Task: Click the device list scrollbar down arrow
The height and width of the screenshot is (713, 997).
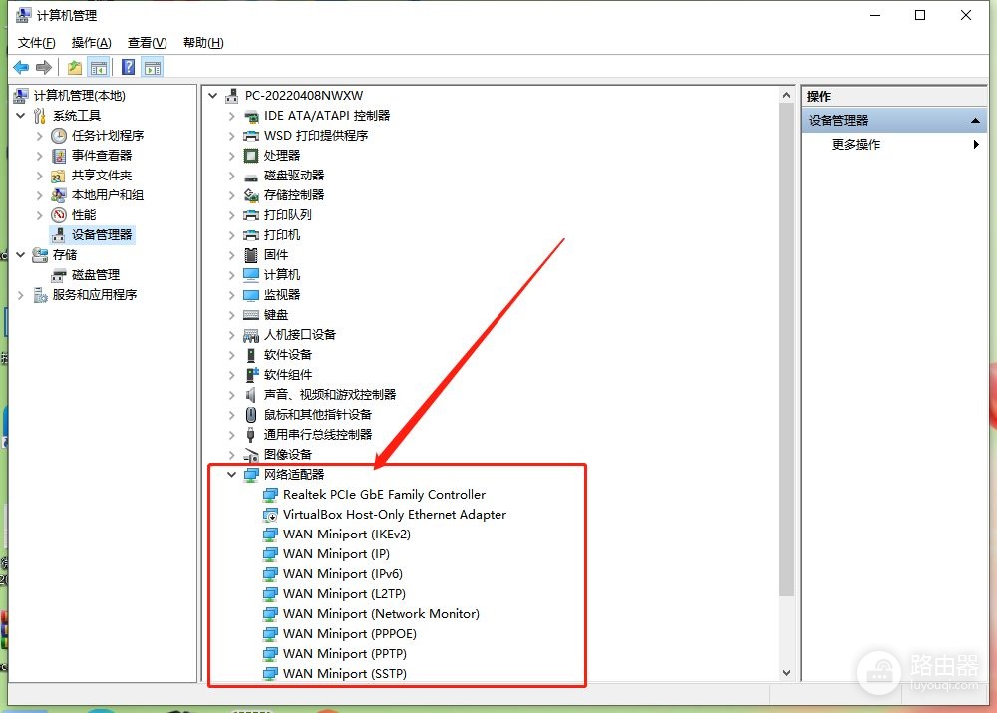Action: tap(786, 673)
